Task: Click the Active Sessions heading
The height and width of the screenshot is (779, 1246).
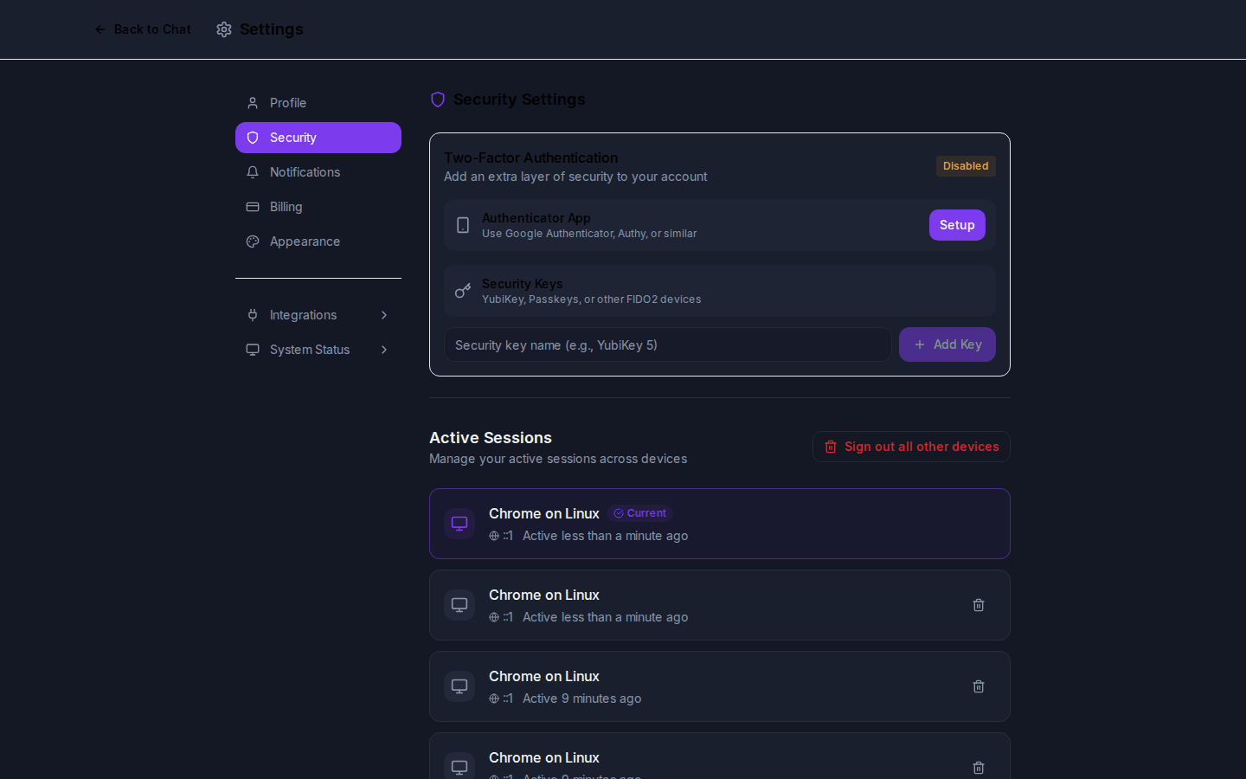Action: (491, 438)
